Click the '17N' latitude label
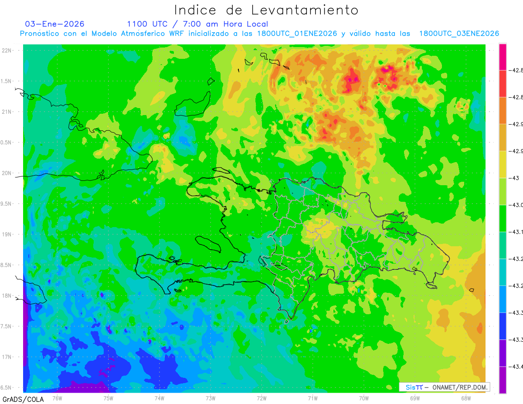 point(7,357)
